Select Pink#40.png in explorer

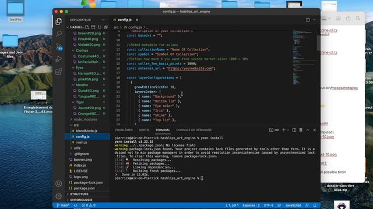[x=88, y=39]
